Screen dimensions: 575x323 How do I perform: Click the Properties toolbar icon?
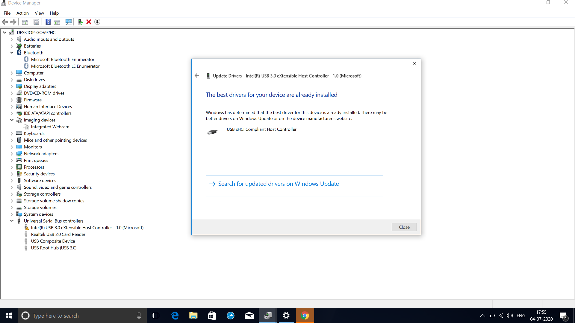37,22
